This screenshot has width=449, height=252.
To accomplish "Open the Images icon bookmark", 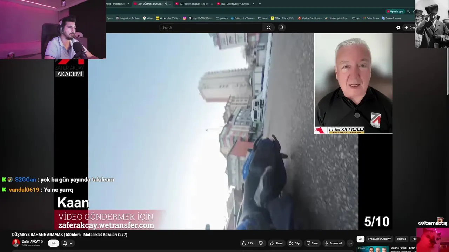I will pyautogui.click(x=128, y=18).
